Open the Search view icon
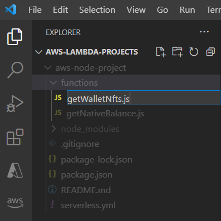Image resolution: width=221 pixels, height=221 pixels. click(15, 70)
